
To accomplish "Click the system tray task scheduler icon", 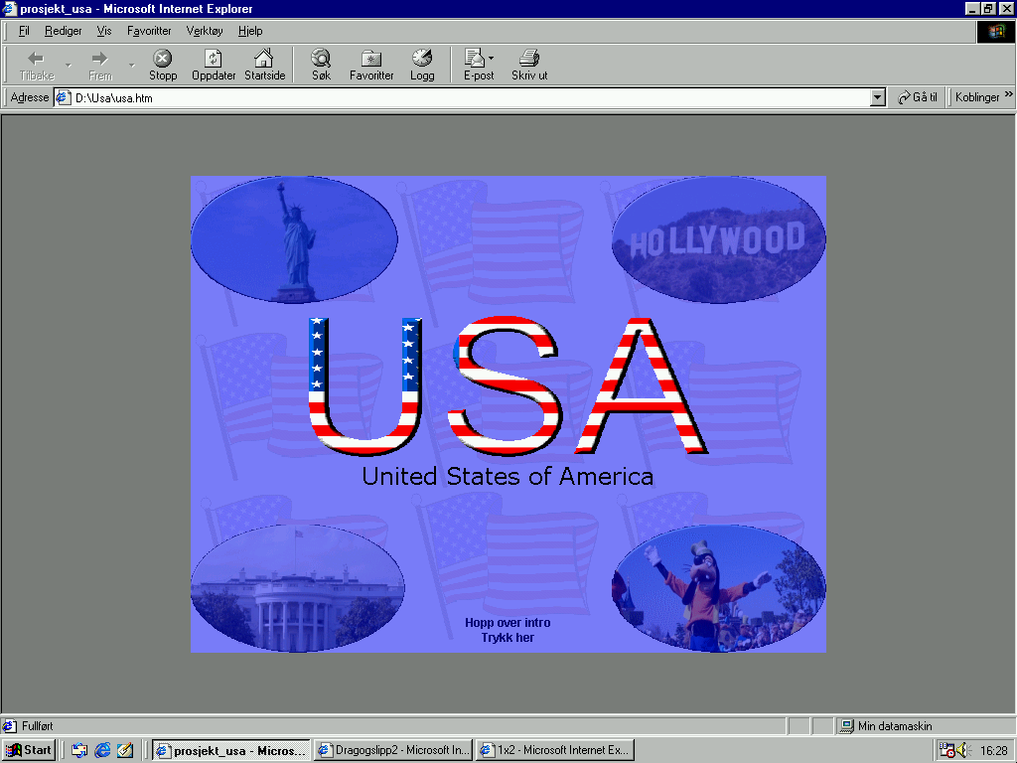I will point(946,750).
